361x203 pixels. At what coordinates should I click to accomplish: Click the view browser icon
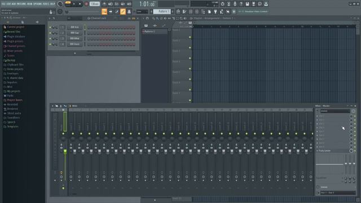point(203,11)
